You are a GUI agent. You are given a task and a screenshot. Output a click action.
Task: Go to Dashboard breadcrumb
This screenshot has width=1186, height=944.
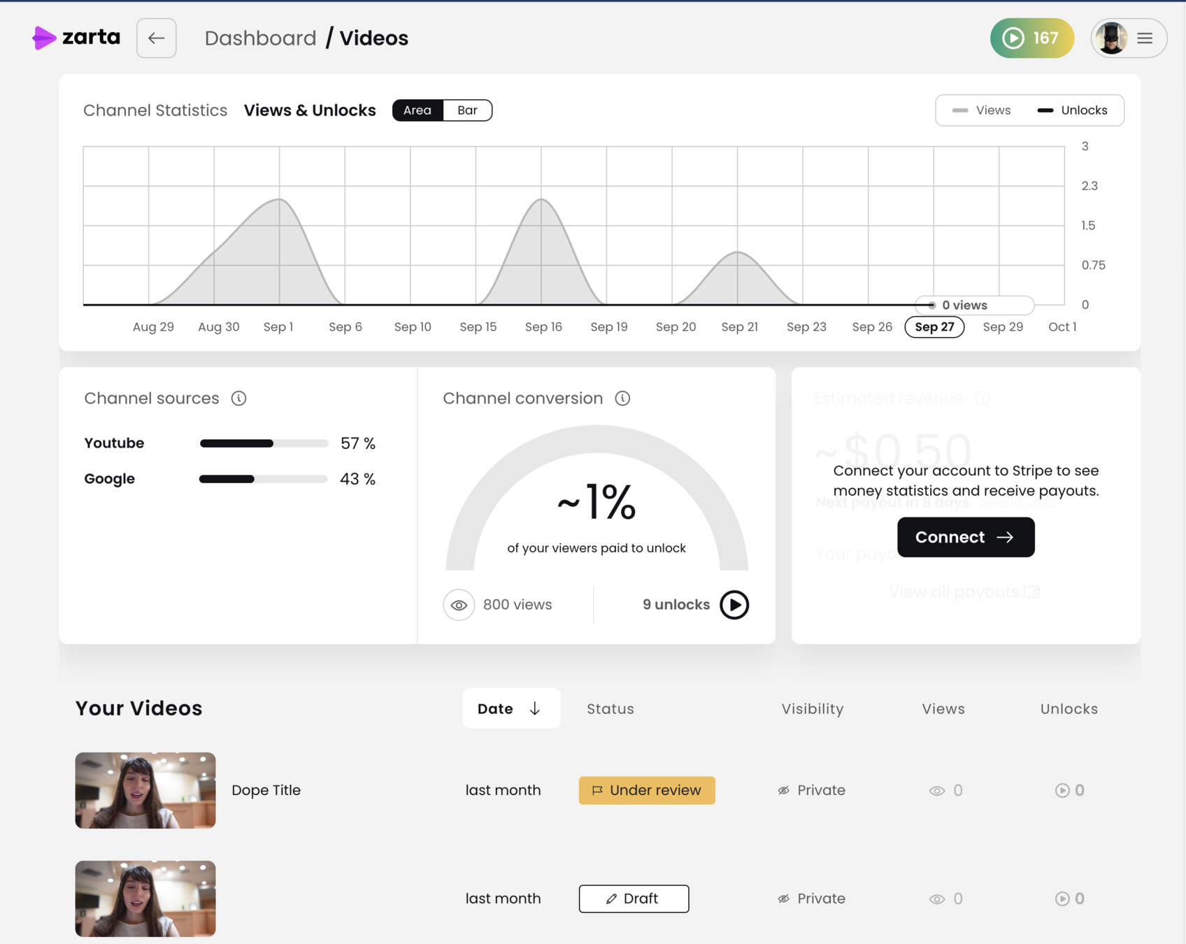point(260,38)
